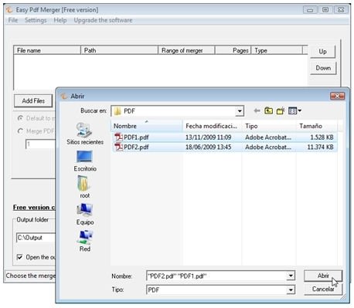Create a new folder icon
Image resolution: width=354 pixels, height=308 pixels.
click(281, 111)
